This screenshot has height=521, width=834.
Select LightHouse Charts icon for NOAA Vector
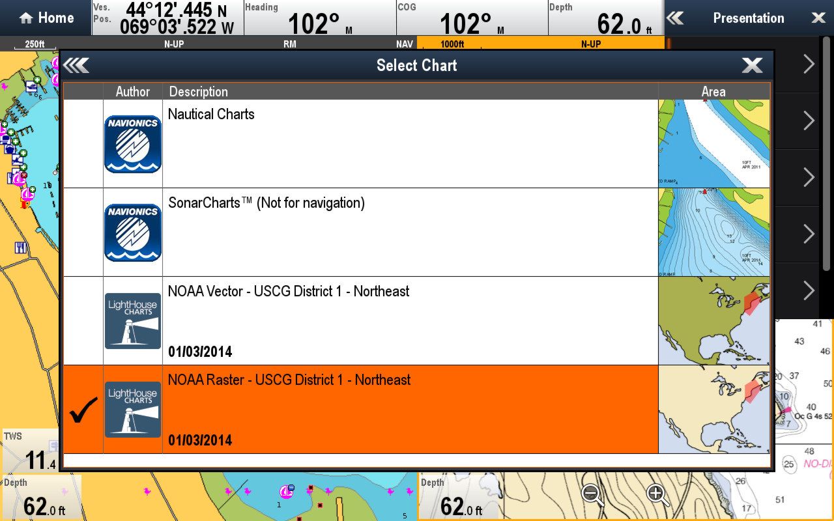133,321
